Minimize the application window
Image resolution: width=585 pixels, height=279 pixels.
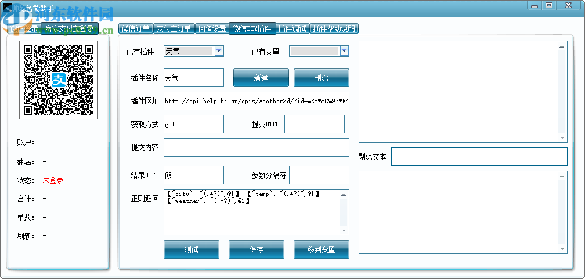point(535,6)
